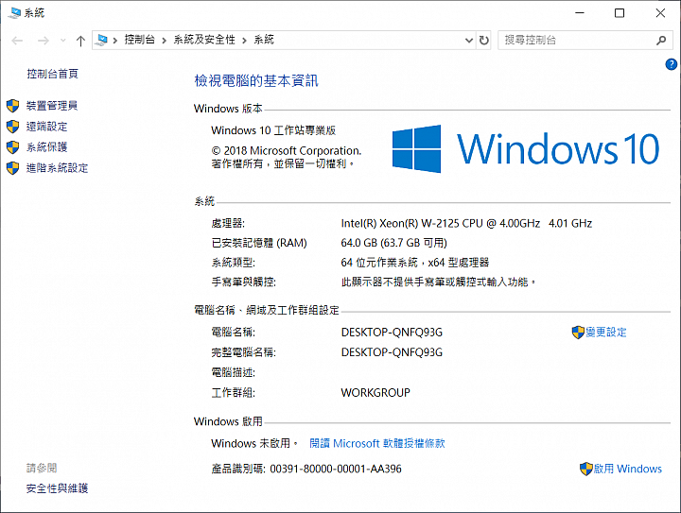Click 變更設定 link
Screen dimensions: 681x513
tap(606, 333)
